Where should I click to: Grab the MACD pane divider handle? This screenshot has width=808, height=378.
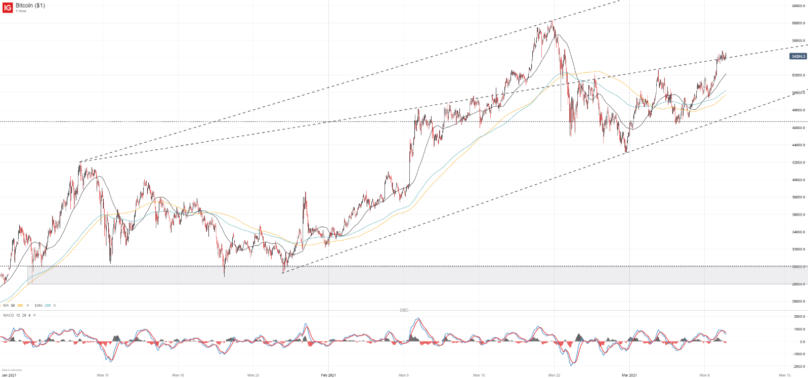pos(404,310)
